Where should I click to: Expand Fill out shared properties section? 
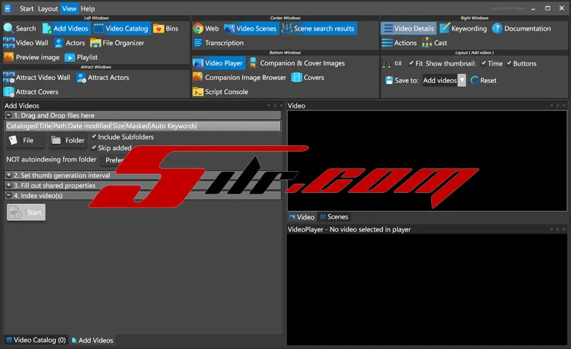9,185
